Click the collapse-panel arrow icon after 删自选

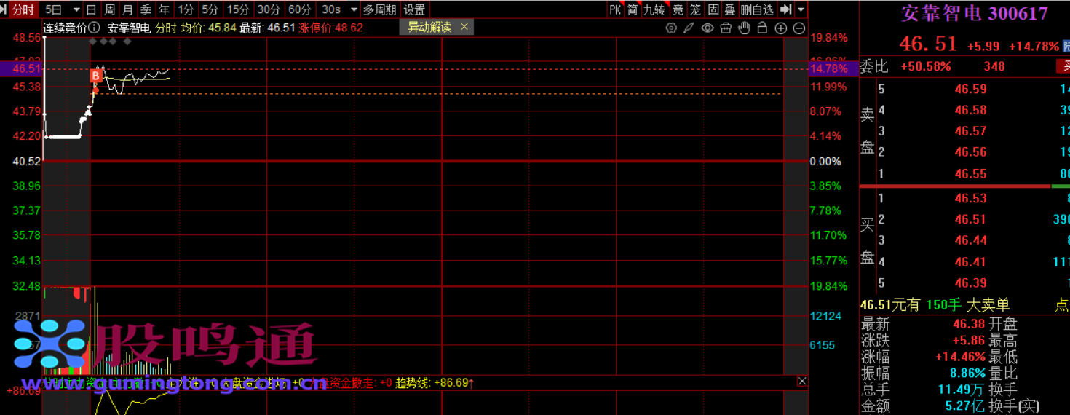tap(785, 9)
